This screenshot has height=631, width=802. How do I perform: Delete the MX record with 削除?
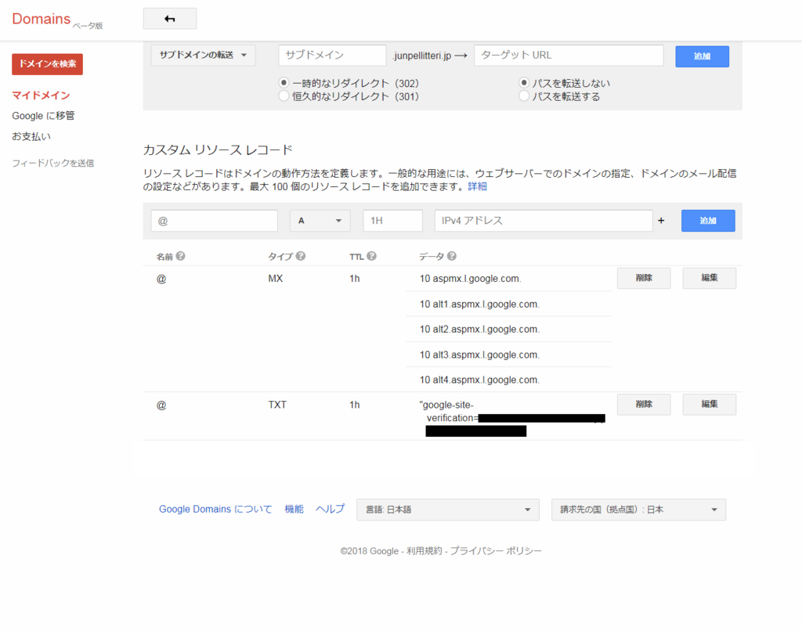click(x=643, y=278)
